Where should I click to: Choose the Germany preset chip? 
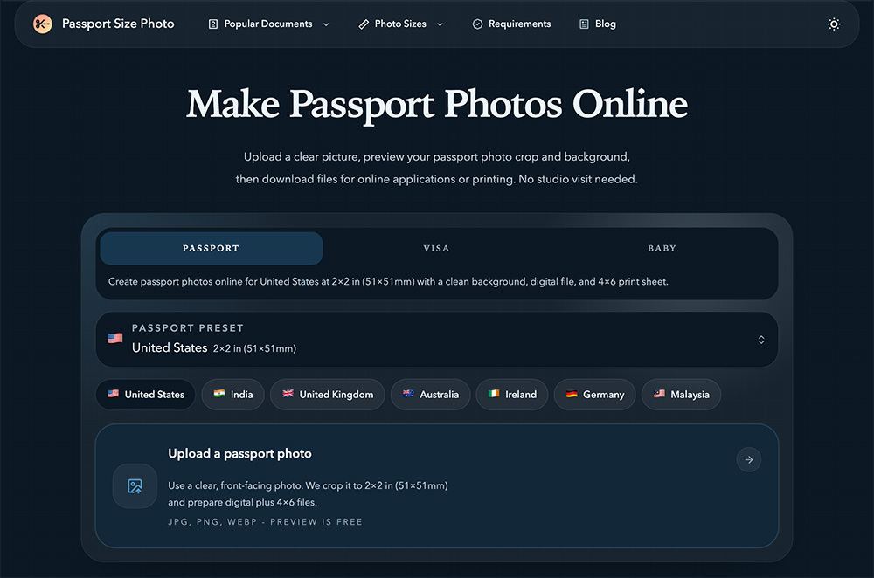pyautogui.click(x=594, y=395)
